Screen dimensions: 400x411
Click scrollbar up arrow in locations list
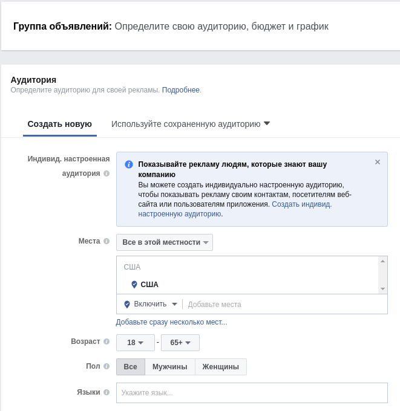tap(382, 261)
